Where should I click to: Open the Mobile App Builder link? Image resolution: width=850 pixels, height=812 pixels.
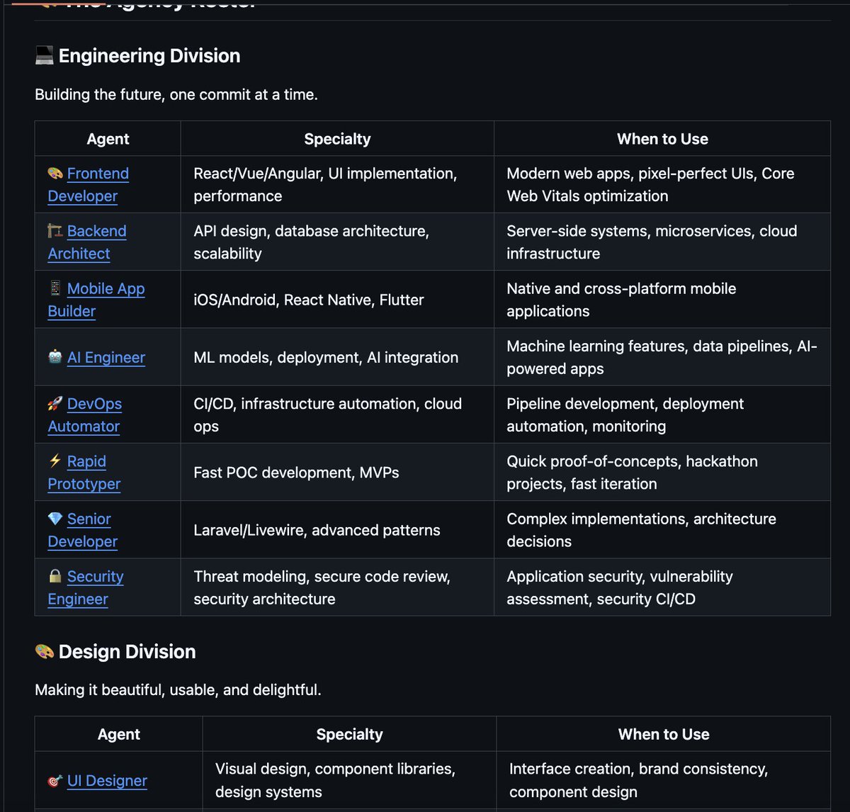(x=96, y=299)
